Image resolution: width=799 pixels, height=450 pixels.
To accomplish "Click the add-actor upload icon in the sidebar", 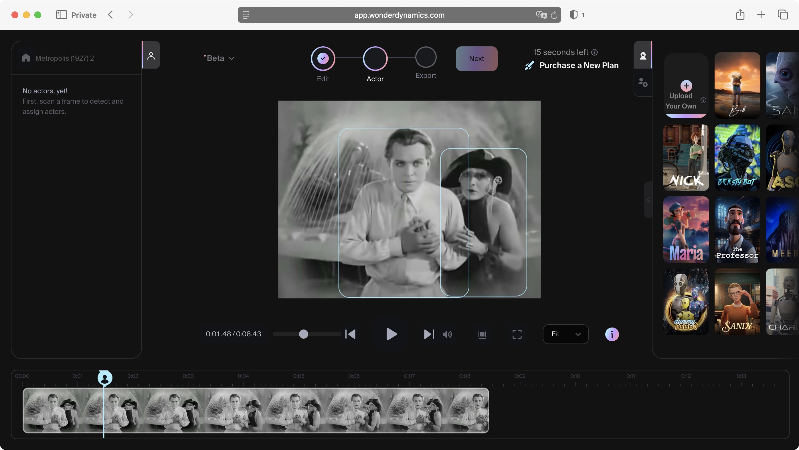I will [643, 82].
